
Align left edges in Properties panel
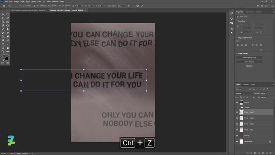click(238, 45)
